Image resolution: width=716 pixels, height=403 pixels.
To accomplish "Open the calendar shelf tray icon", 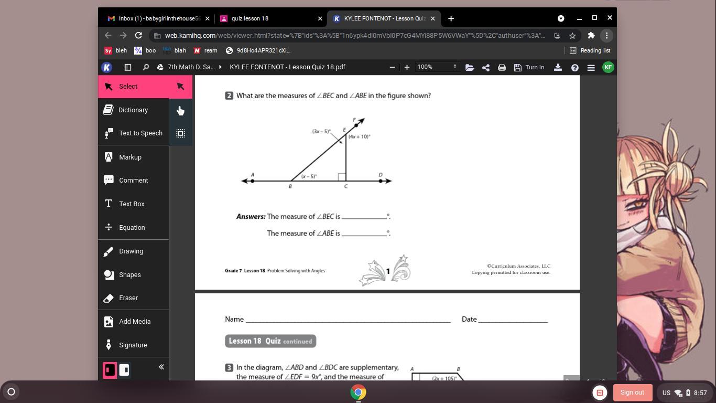I will tap(600, 393).
